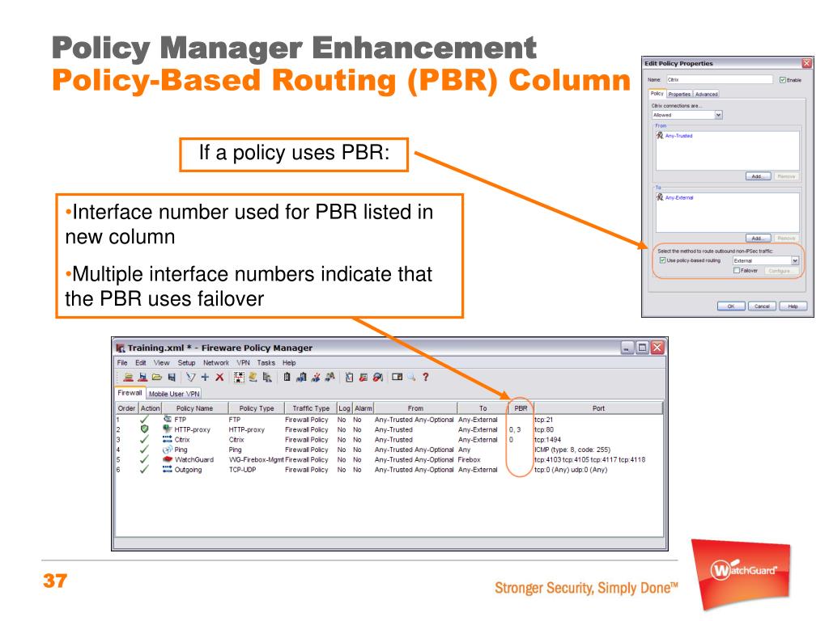Click Add under the To list
The image size is (829, 621).
tap(758, 239)
